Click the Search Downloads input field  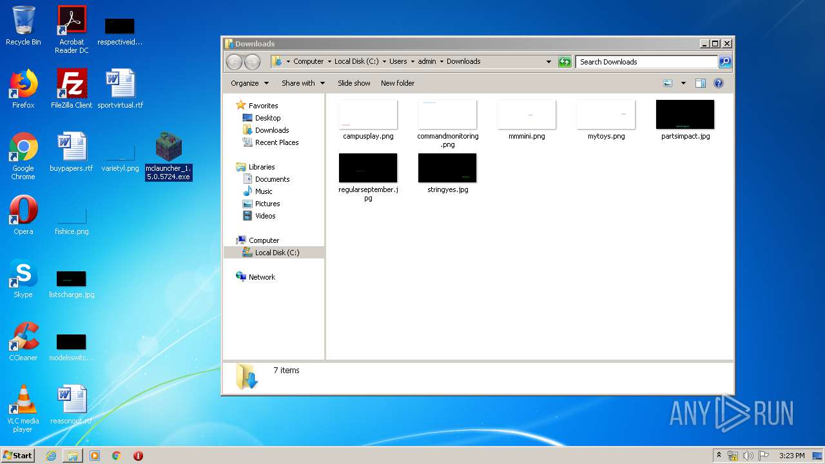[x=646, y=62]
